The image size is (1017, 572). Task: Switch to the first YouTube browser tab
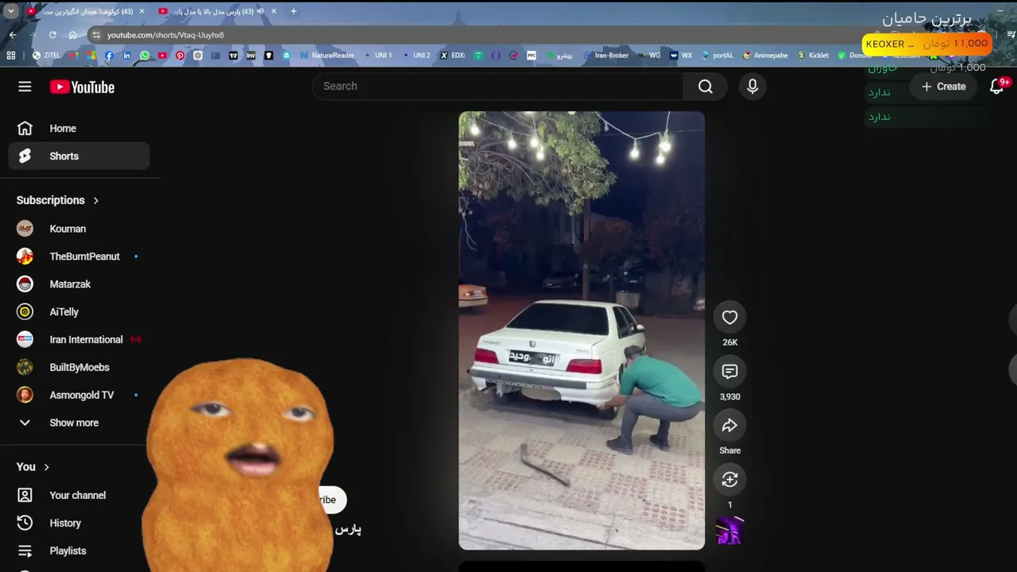point(85,11)
